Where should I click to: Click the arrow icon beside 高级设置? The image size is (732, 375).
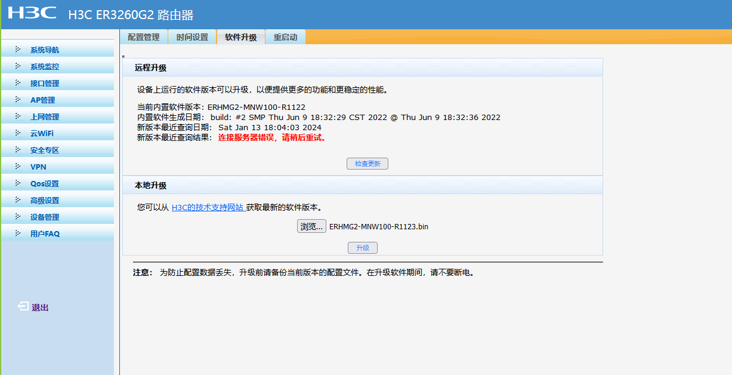click(18, 200)
